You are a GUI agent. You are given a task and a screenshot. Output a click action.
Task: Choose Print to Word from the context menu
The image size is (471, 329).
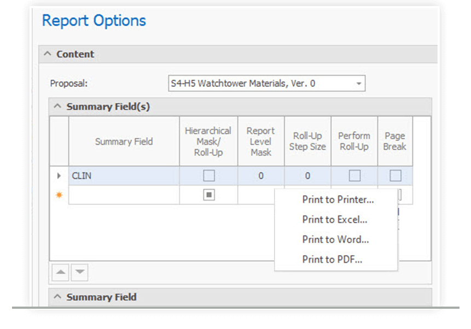pyautogui.click(x=335, y=239)
